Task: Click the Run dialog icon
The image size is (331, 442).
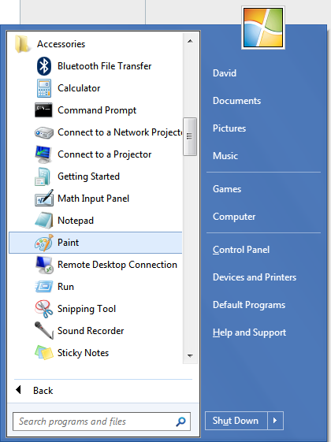Action: point(43,287)
